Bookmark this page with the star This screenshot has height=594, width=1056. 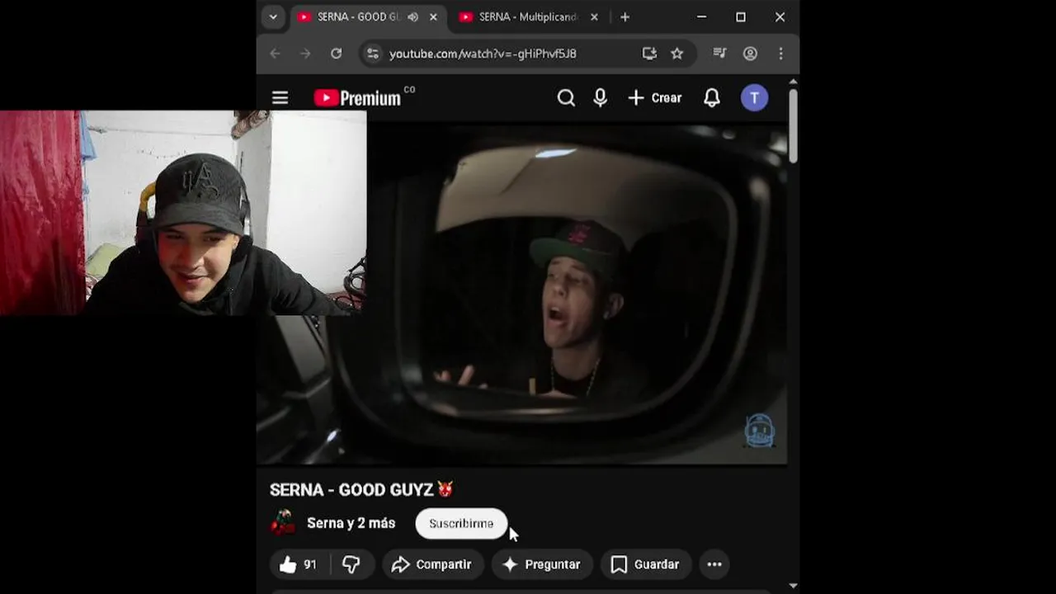point(677,54)
